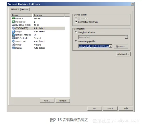Toggle Connect at power on checkbox
This screenshot has width=142, height=126.
click(76, 22)
